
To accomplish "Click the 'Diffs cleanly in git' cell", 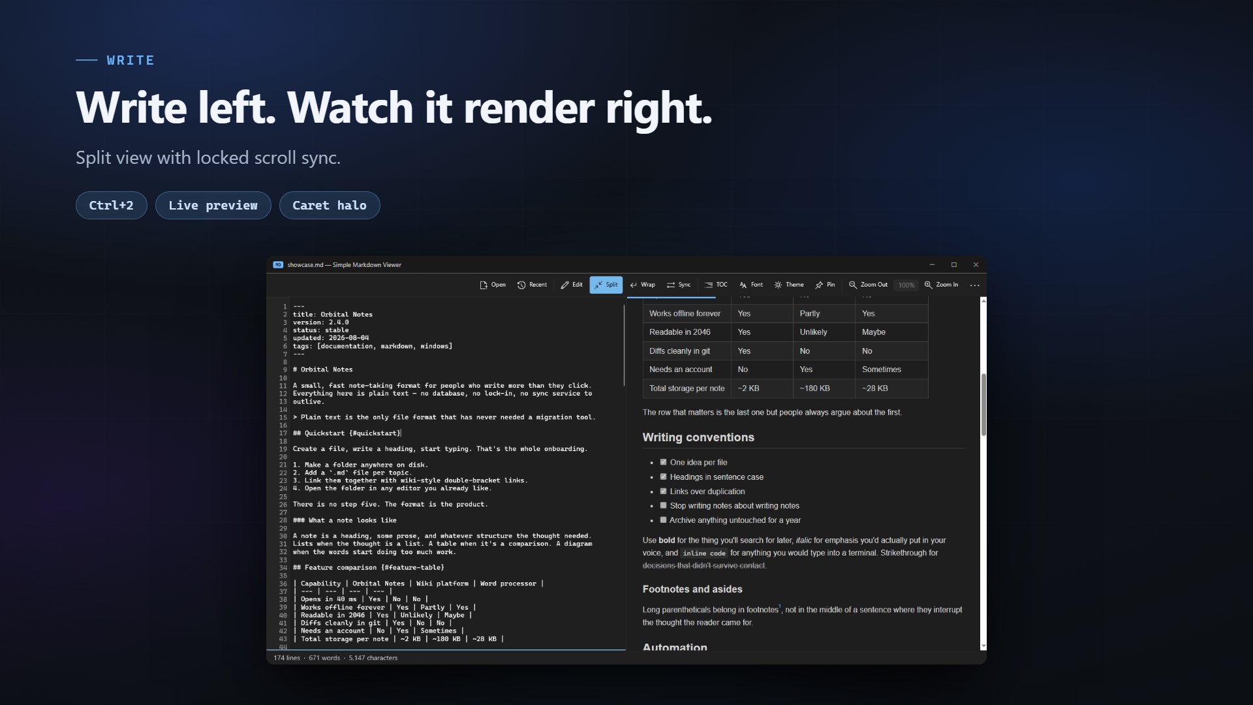I will (x=687, y=351).
